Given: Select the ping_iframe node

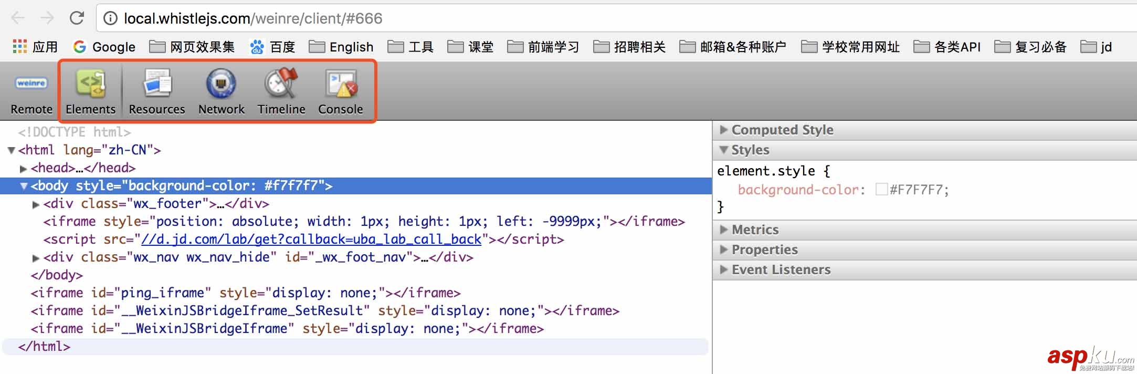Looking at the screenshot, I should point(245,293).
